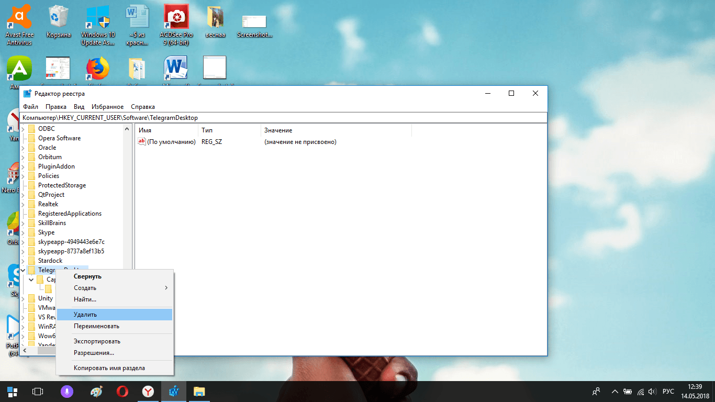
Task: Open the People icon in system tray
Action: click(x=596, y=391)
